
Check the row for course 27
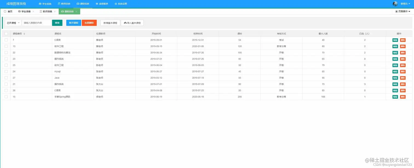point(6,78)
